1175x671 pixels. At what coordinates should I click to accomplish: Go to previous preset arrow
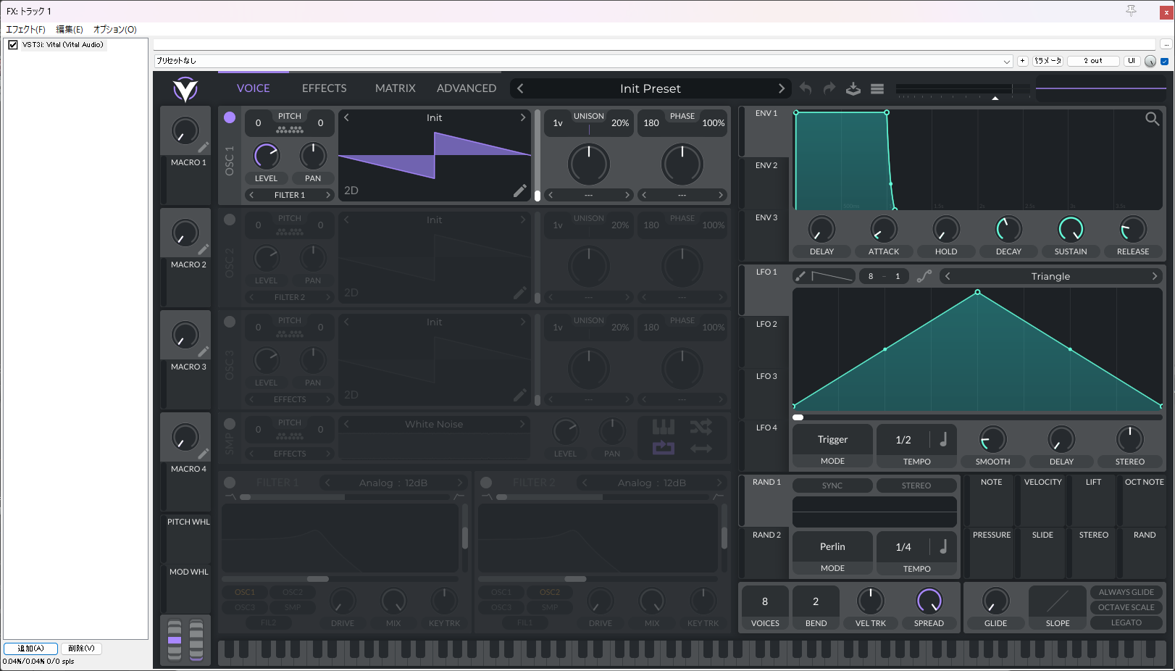[x=520, y=88]
